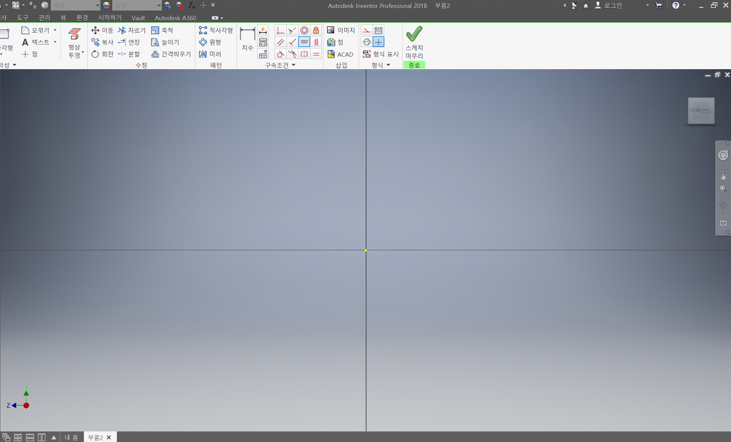The image size is (731, 442).
Task: Apply the smooth (G2) constraint
Action: tap(292, 54)
